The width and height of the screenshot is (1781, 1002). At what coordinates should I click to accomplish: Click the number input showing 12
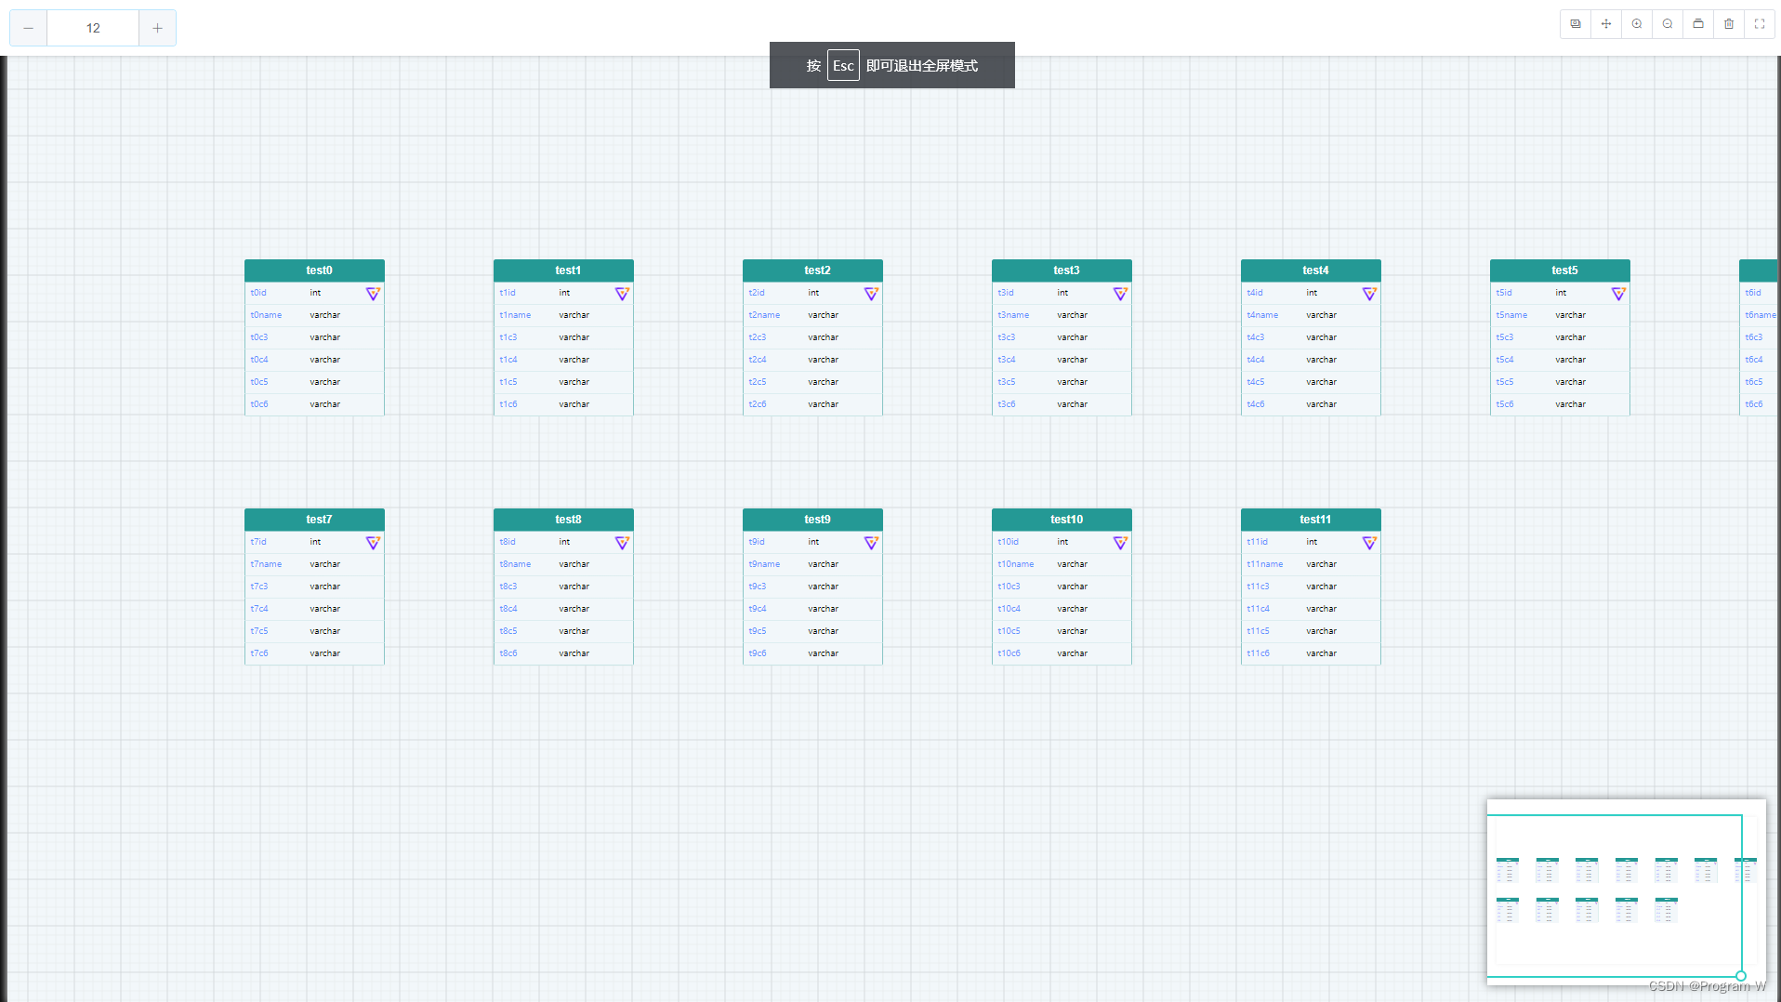(x=93, y=28)
